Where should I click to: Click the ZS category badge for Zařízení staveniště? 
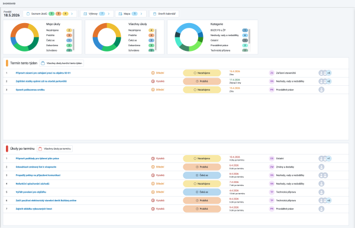[x=272, y=73]
